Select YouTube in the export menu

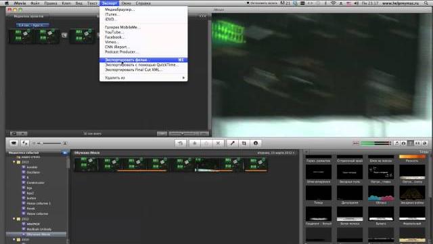coord(143,32)
